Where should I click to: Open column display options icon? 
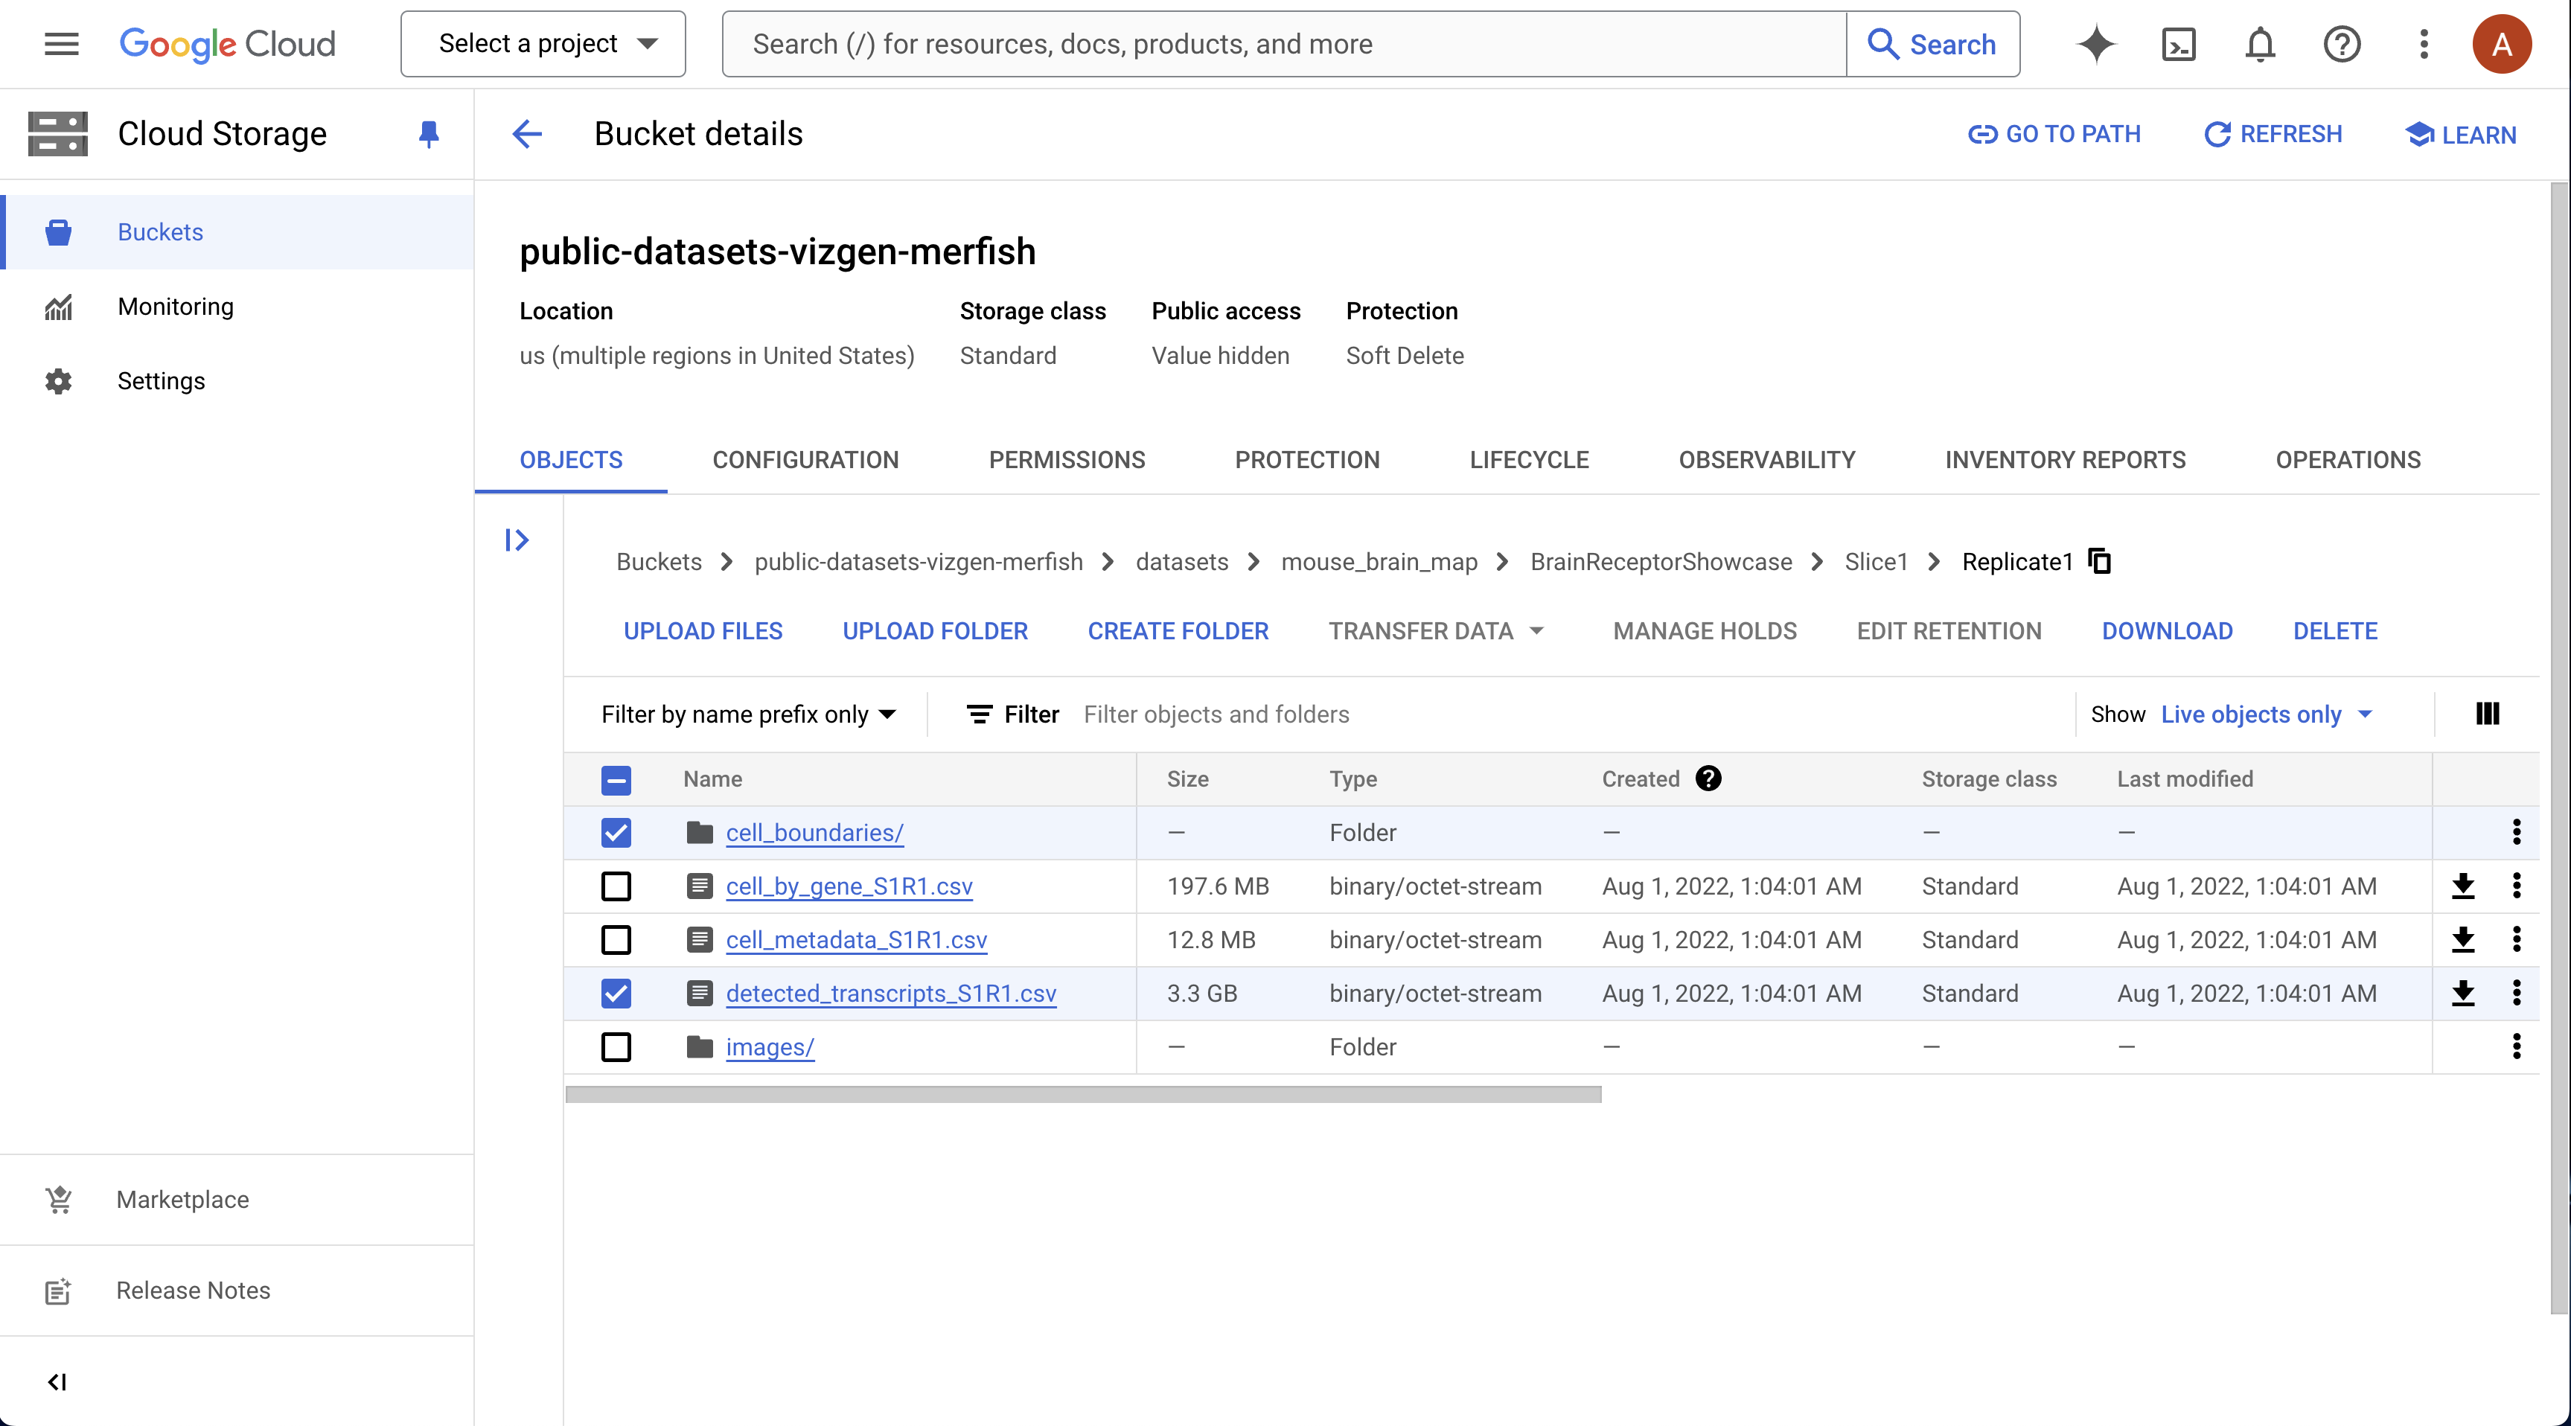(x=2487, y=714)
